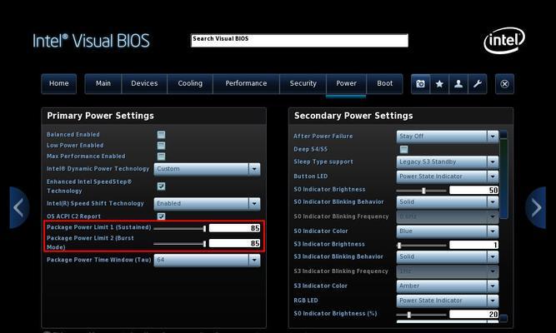The height and width of the screenshot is (333, 556).
Task: Click Intel Visual BIOS title
Action: [x=91, y=41]
